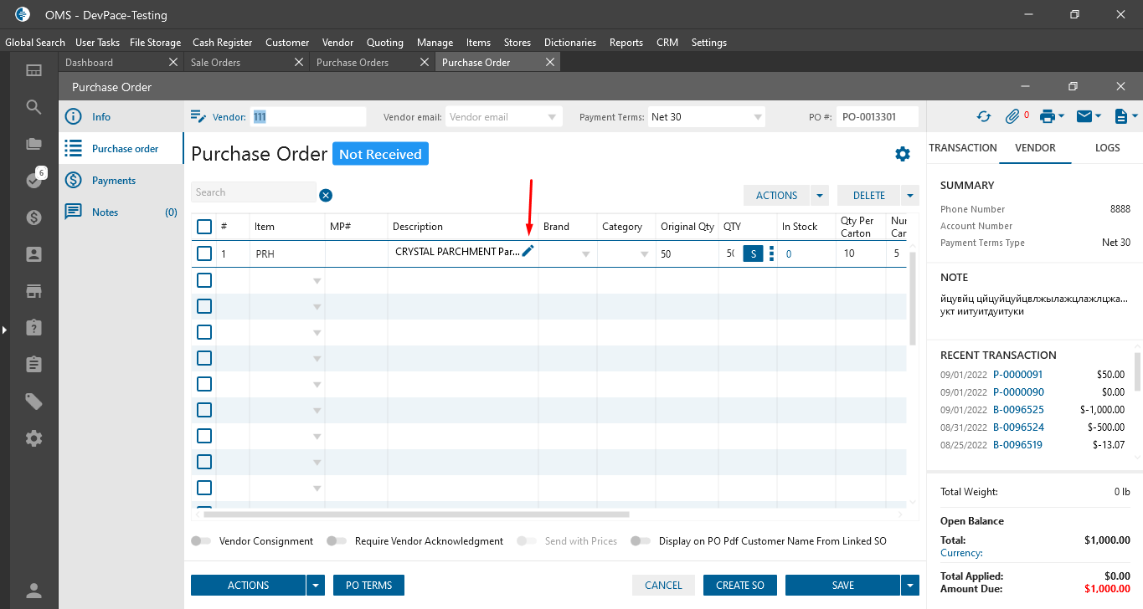Click the refresh sync icon
This screenshot has width=1143, height=609.
(983, 117)
